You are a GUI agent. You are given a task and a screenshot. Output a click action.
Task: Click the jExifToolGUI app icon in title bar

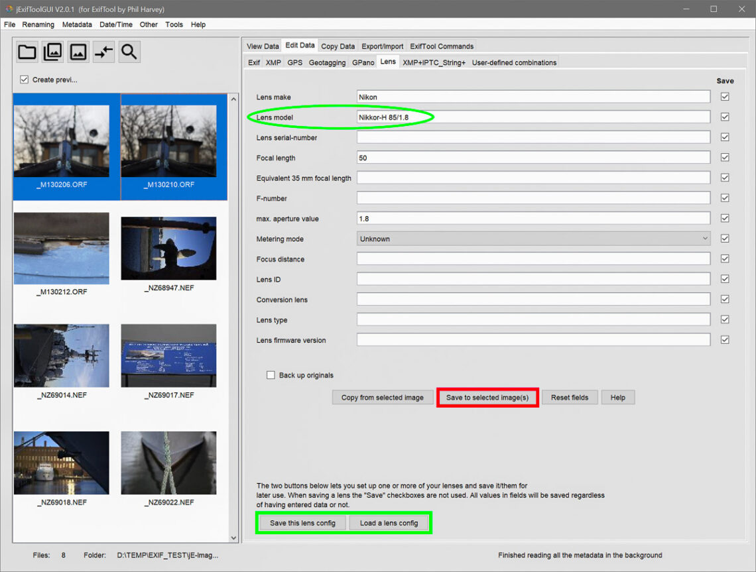(8, 9)
